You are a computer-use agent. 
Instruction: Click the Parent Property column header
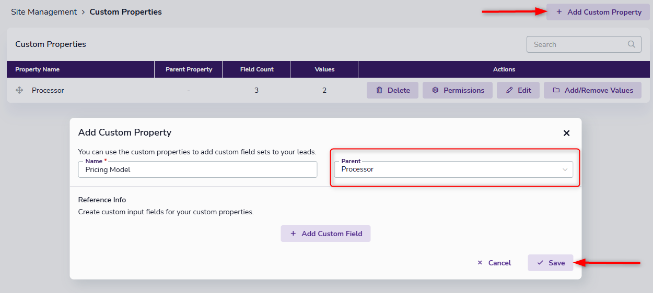pos(189,69)
